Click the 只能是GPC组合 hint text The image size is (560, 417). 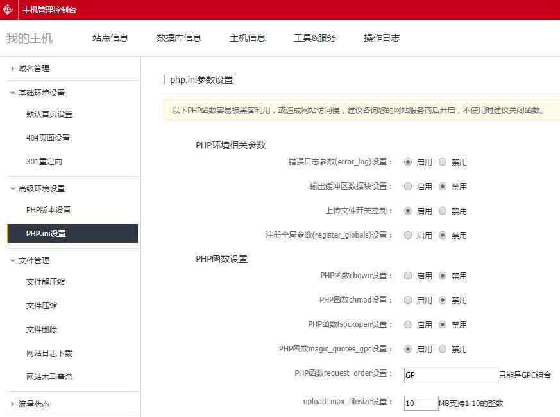pos(525,375)
